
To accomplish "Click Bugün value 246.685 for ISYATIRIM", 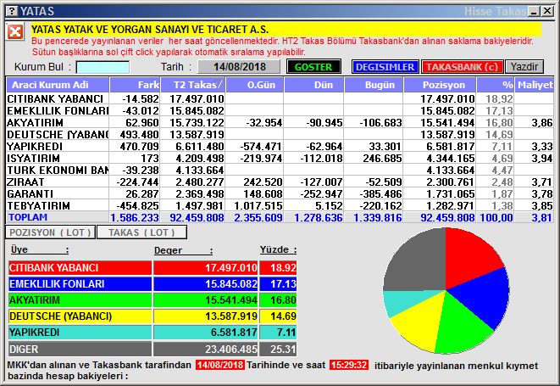I will coord(382,158).
